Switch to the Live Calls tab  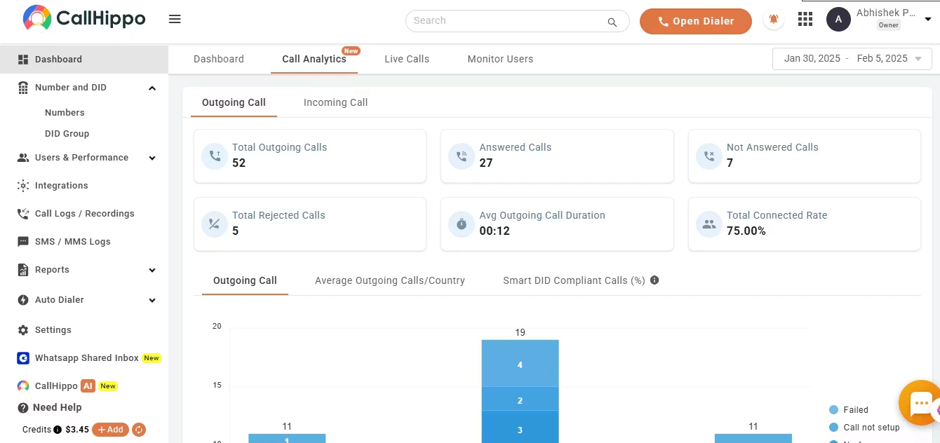point(406,59)
